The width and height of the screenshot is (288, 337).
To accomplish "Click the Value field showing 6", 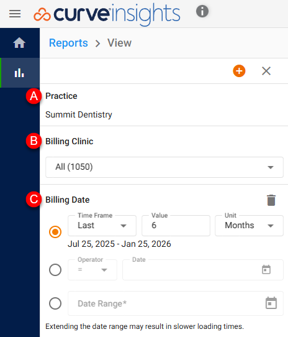I will click(176, 226).
